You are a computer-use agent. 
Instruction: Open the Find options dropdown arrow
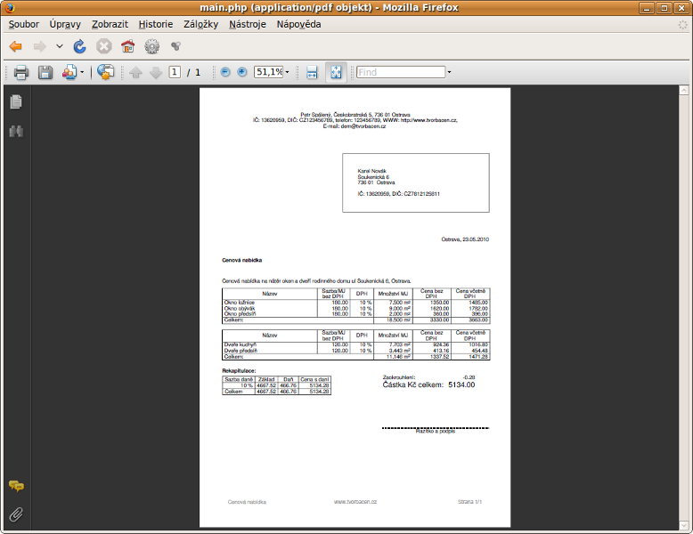point(449,72)
